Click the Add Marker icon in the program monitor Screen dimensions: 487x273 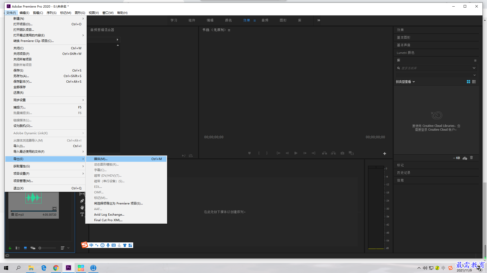(x=249, y=153)
